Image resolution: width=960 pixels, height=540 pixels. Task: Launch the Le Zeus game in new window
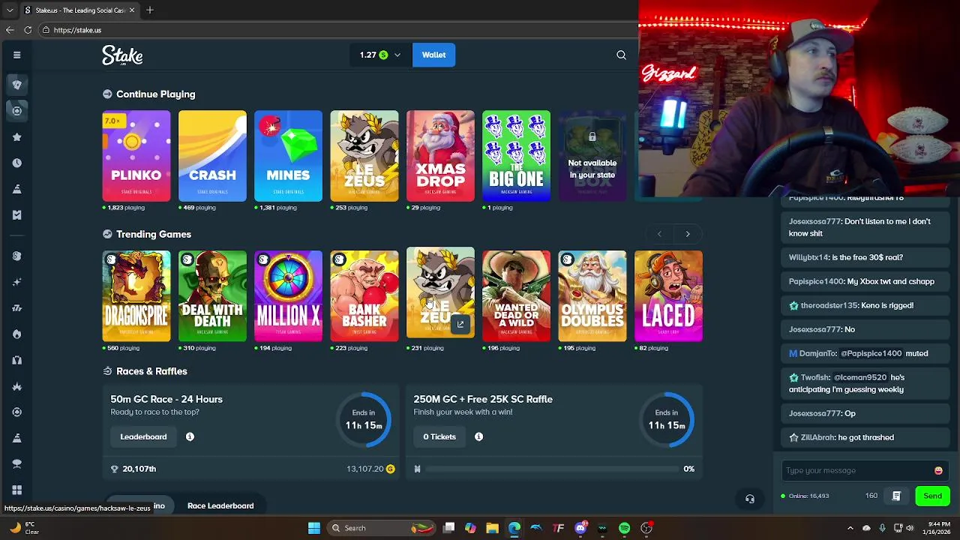[460, 324]
